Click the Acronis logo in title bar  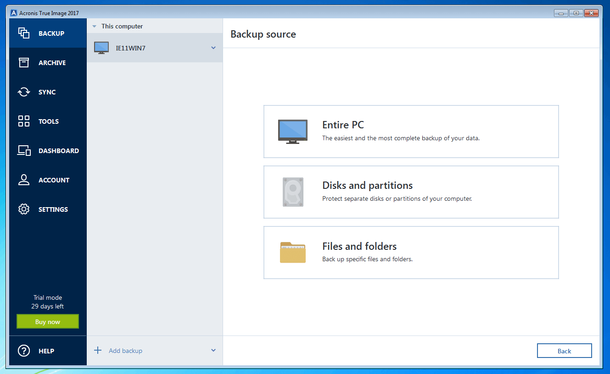[14, 13]
